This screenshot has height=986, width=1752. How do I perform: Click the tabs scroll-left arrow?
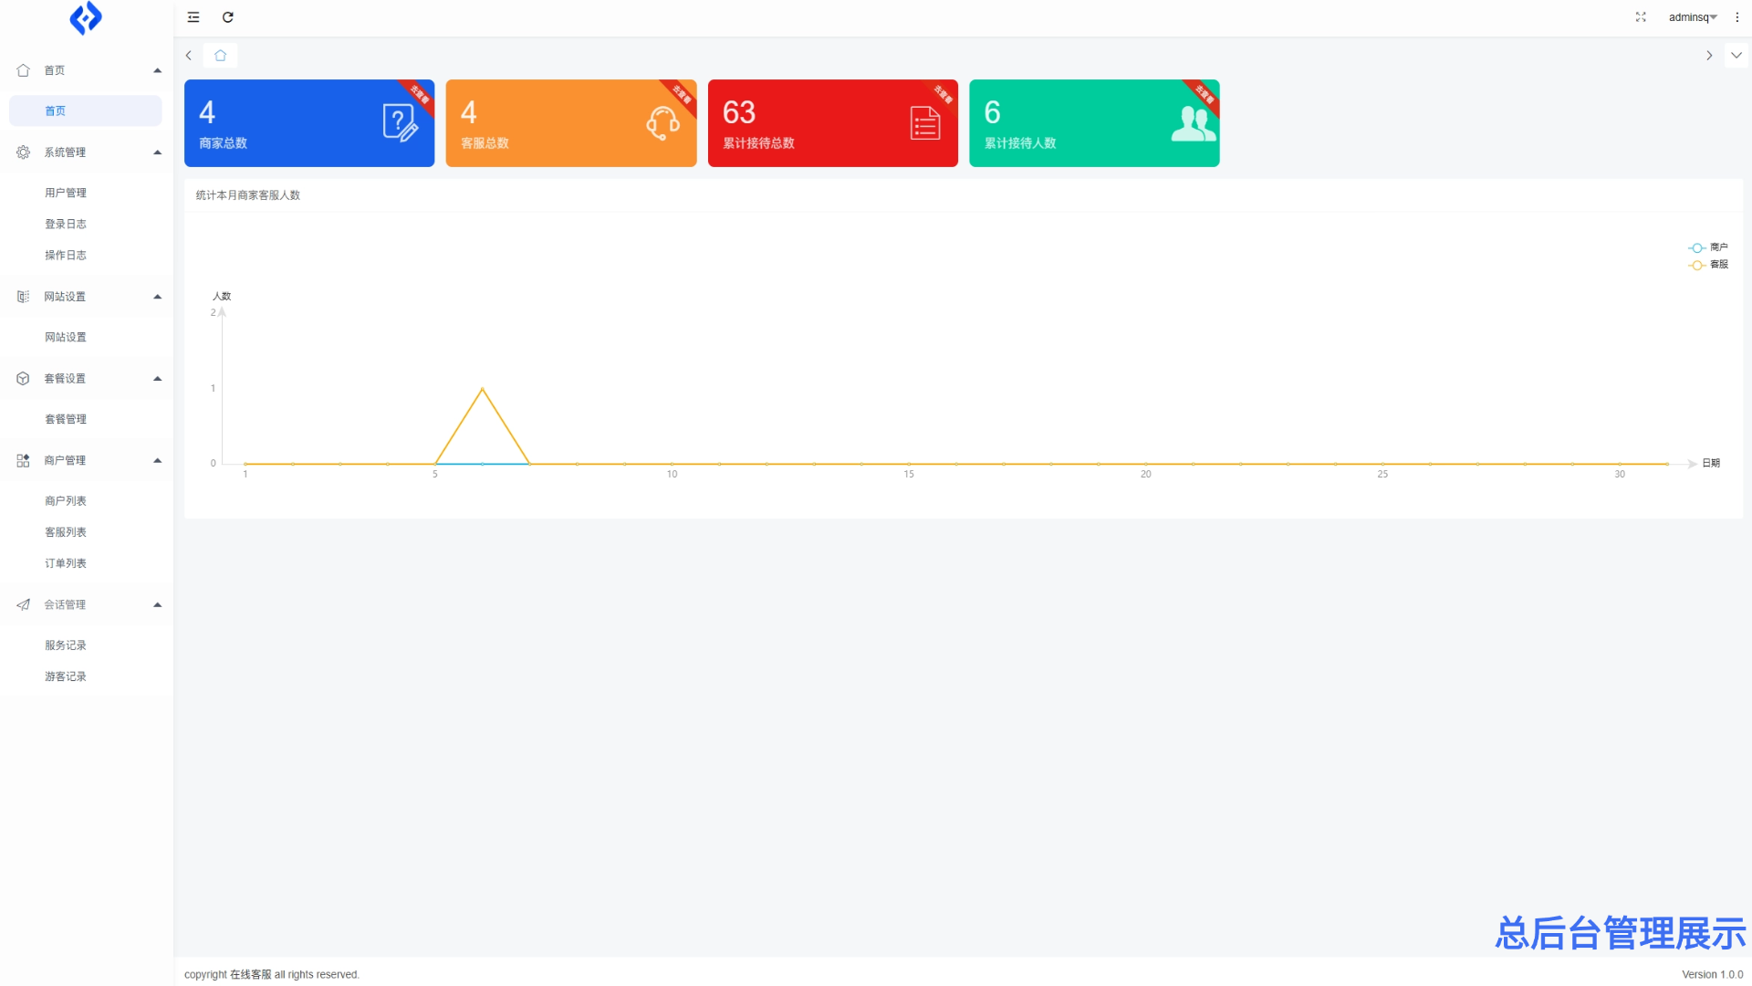tap(189, 56)
